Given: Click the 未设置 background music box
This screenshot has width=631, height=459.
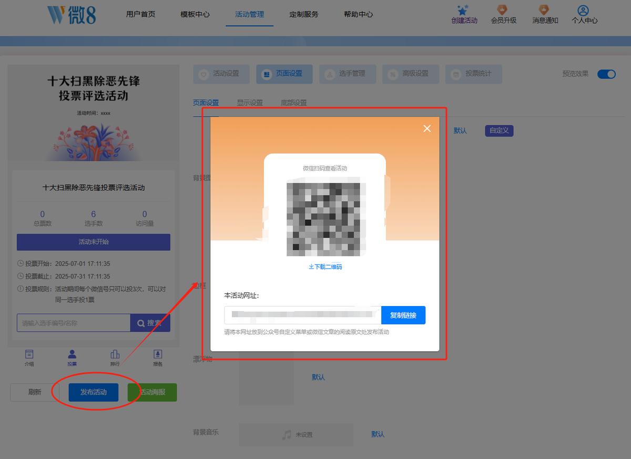Looking at the screenshot, I should point(296,435).
